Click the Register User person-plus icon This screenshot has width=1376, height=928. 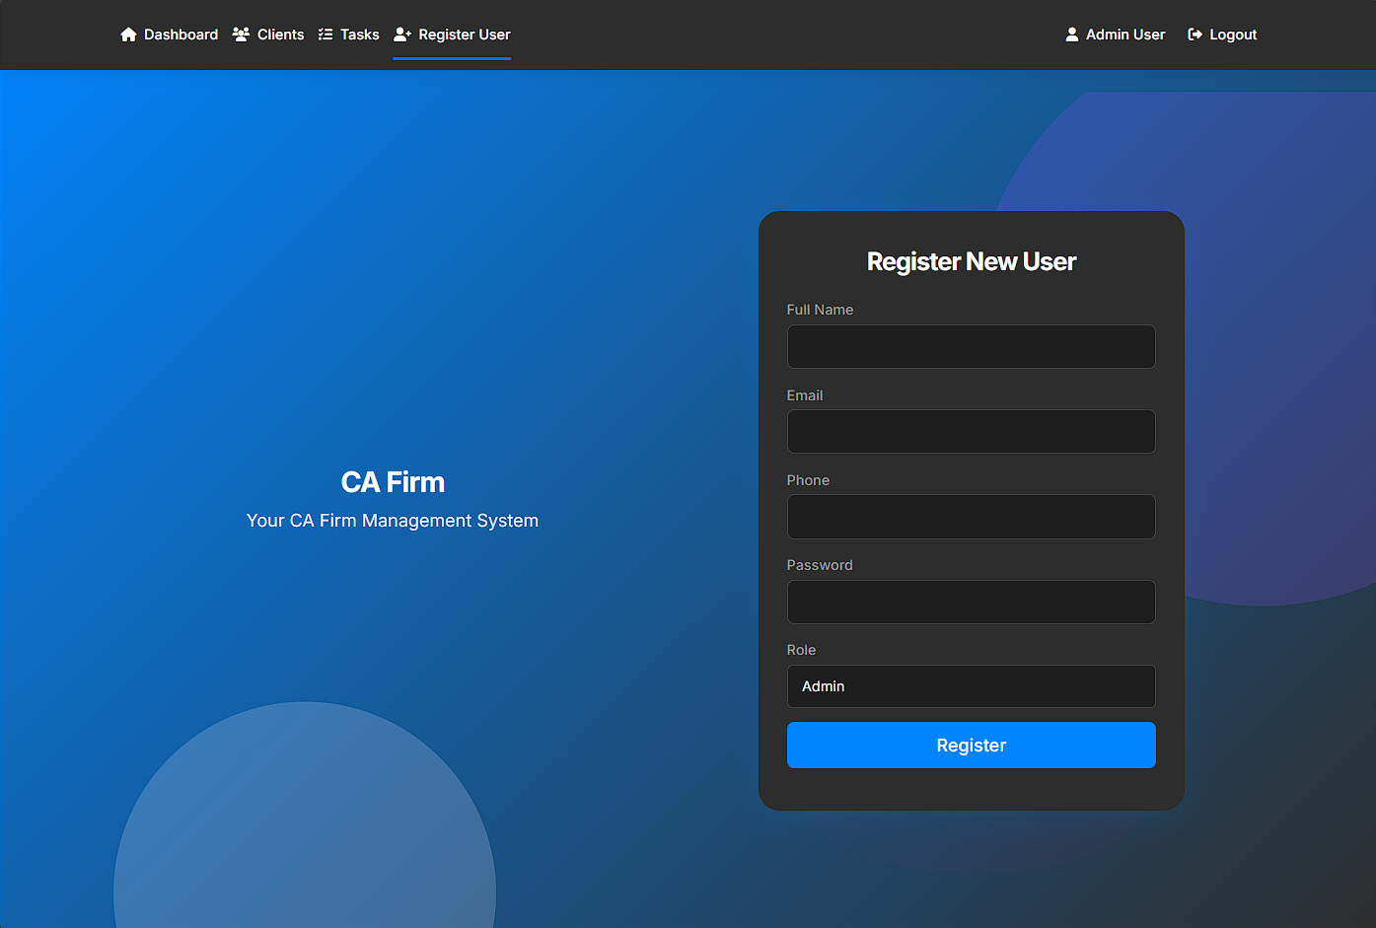(x=402, y=35)
